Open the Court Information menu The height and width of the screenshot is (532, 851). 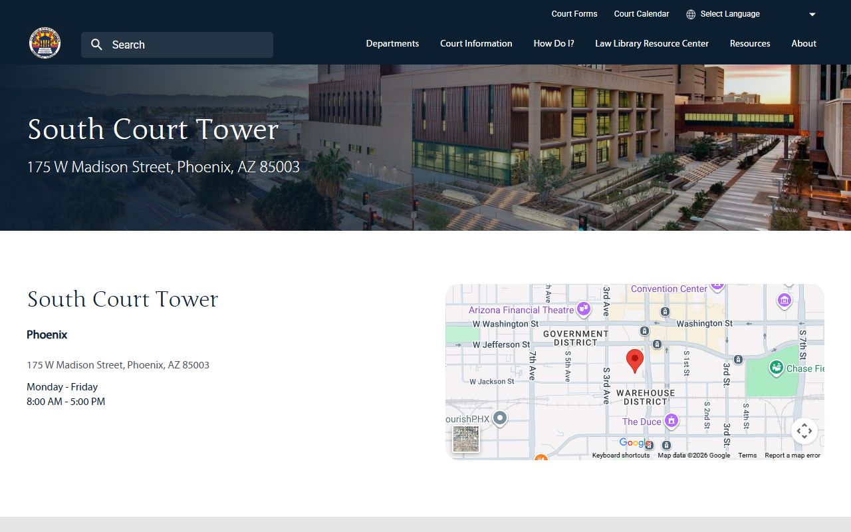tap(476, 43)
